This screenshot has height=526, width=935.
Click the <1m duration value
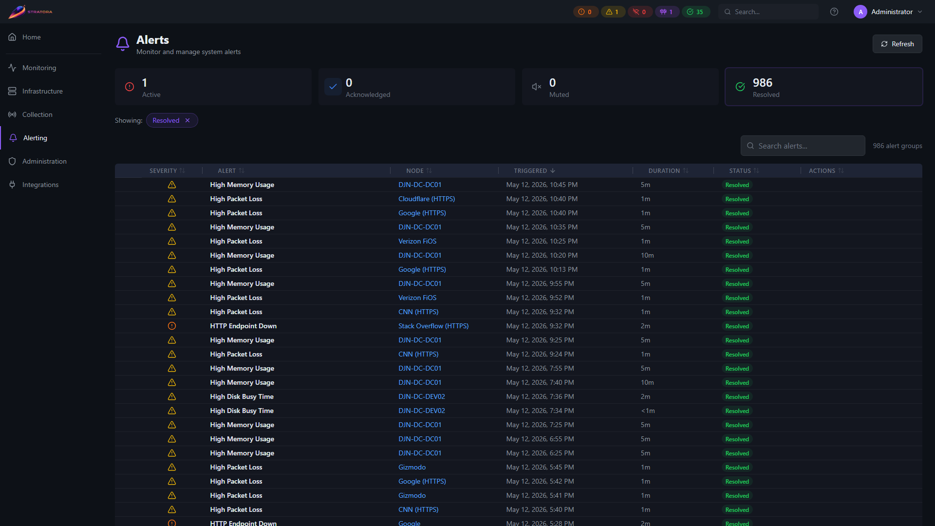[648, 411]
